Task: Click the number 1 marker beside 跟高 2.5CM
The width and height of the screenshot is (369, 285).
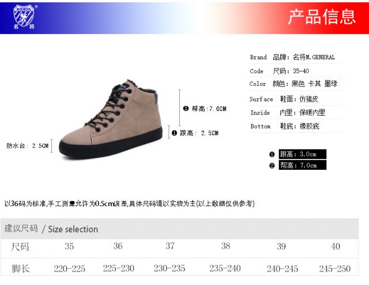Action: point(174,133)
